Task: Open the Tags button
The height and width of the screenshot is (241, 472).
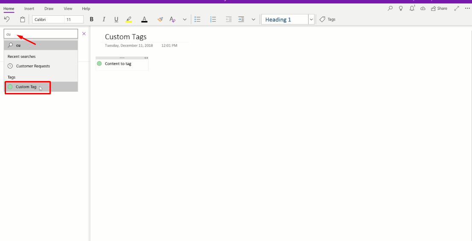Action: point(327,19)
